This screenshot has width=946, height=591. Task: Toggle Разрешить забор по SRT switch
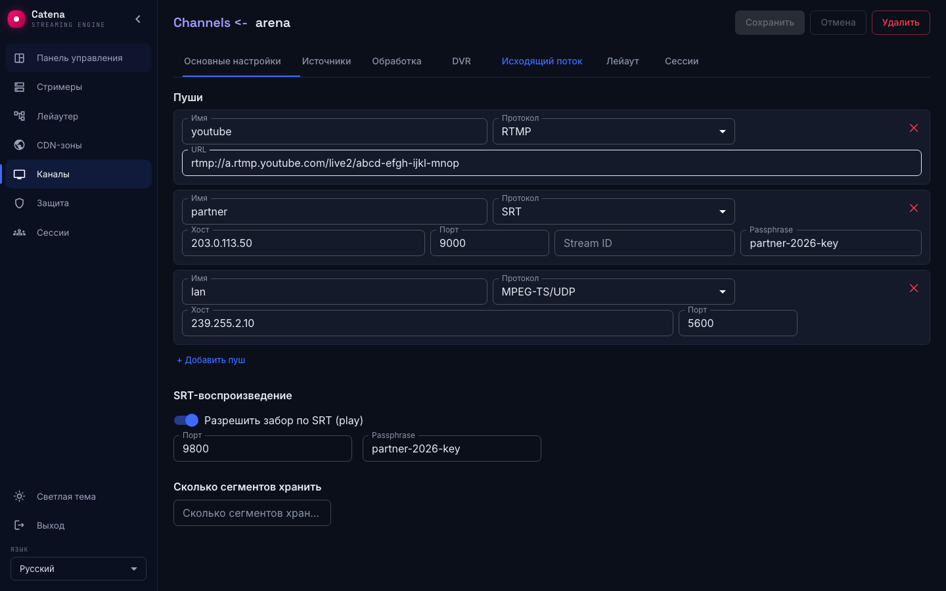click(x=186, y=420)
